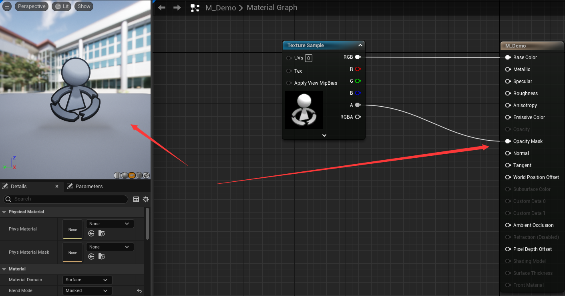565x296 pixels.
Task: Click the Opacity Mask input pin
Action: tap(508, 141)
